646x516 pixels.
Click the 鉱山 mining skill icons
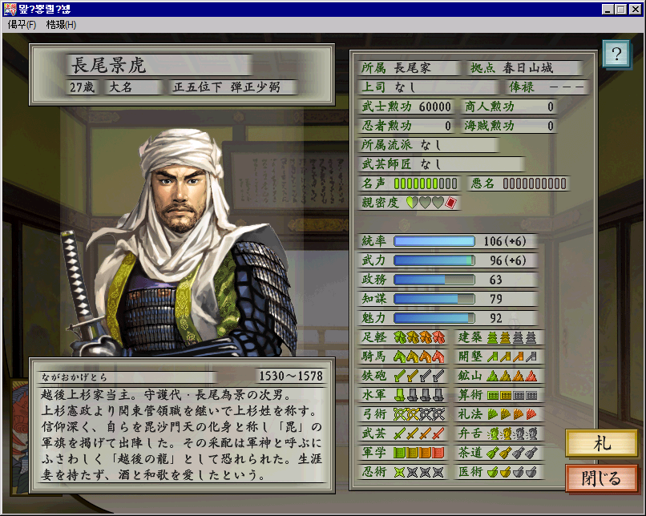click(x=512, y=376)
